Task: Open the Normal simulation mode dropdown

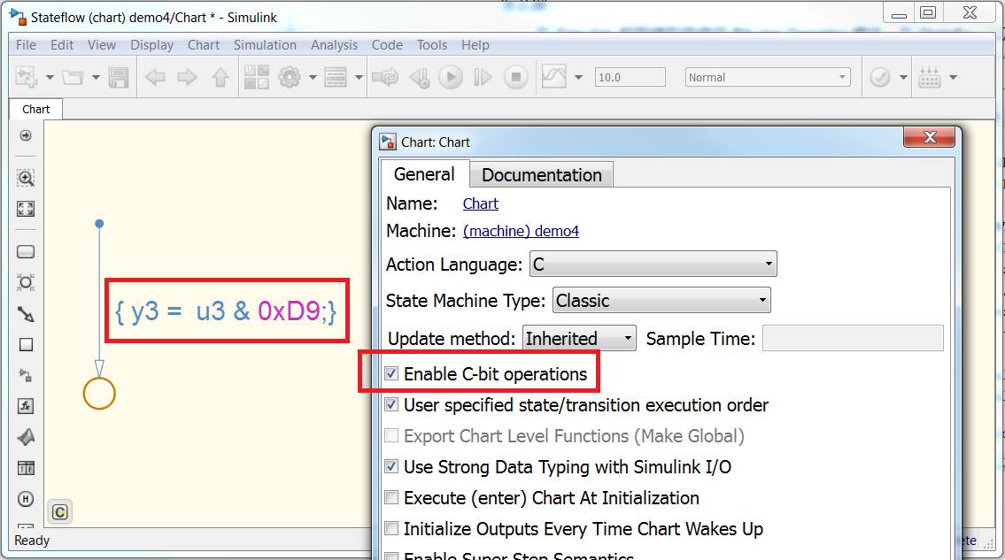Action: coord(768,78)
